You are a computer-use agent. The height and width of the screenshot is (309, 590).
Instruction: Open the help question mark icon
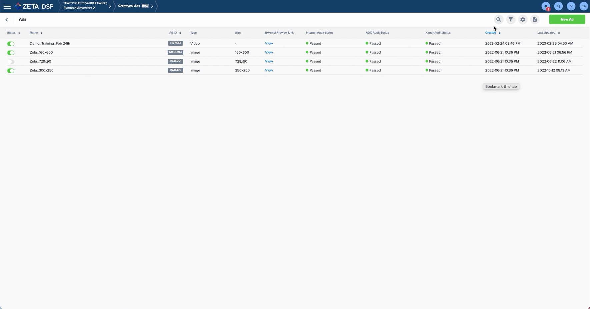point(571,6)
